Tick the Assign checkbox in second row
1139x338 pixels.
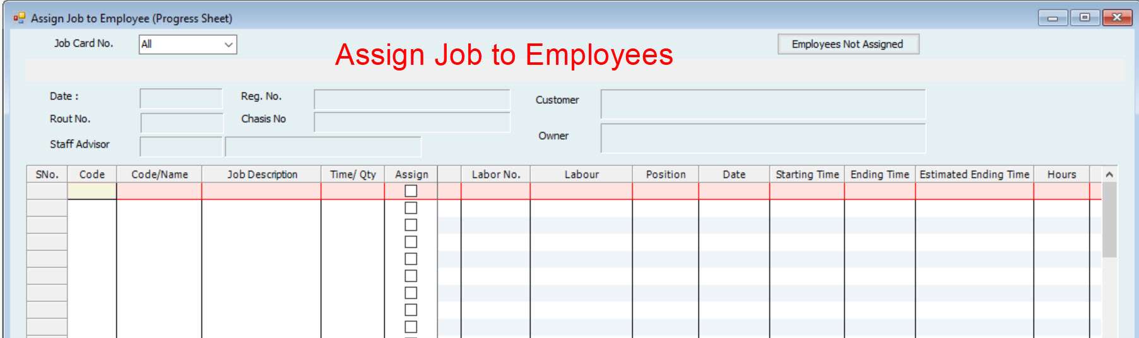(x=411, y=208)
